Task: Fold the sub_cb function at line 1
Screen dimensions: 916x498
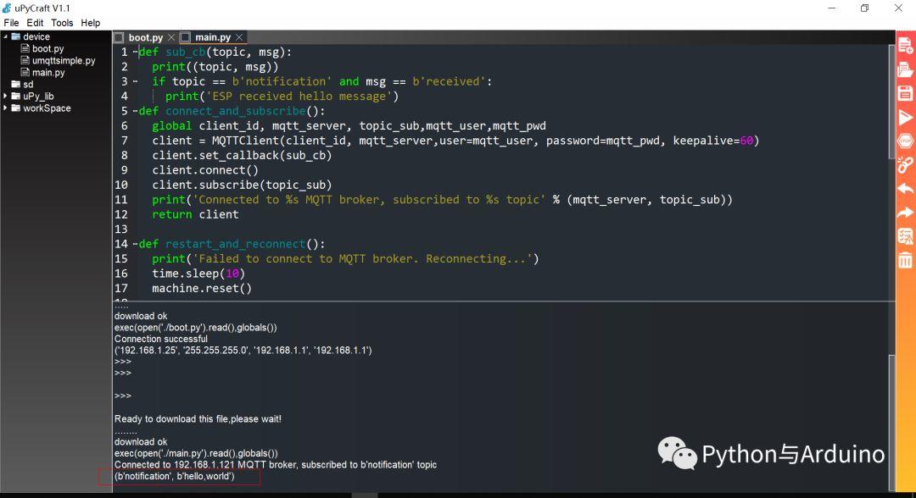Action: pos(135,52)
